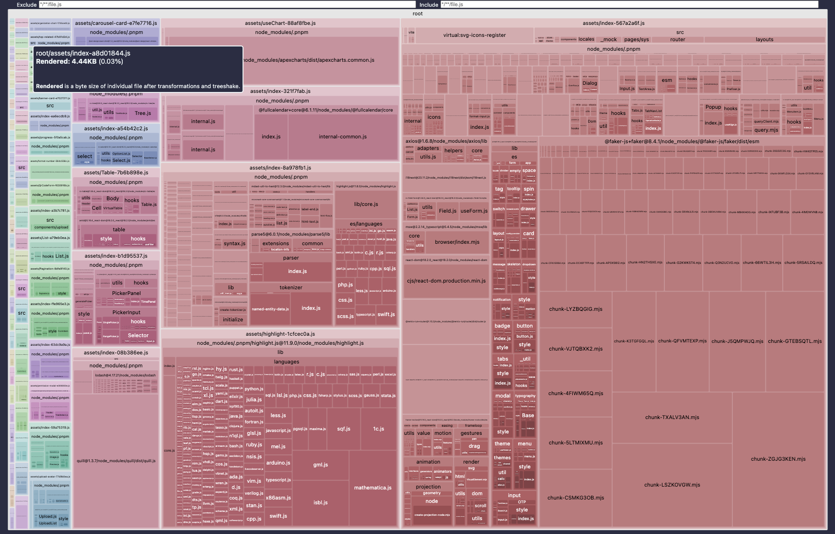This screenshot has height=534, width=835.
Task: Select the isbl.js language block
Action: (x=321, y=502)
